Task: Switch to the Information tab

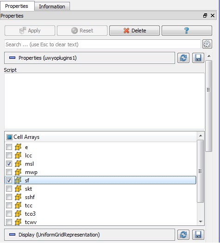Action: point(52,6)
